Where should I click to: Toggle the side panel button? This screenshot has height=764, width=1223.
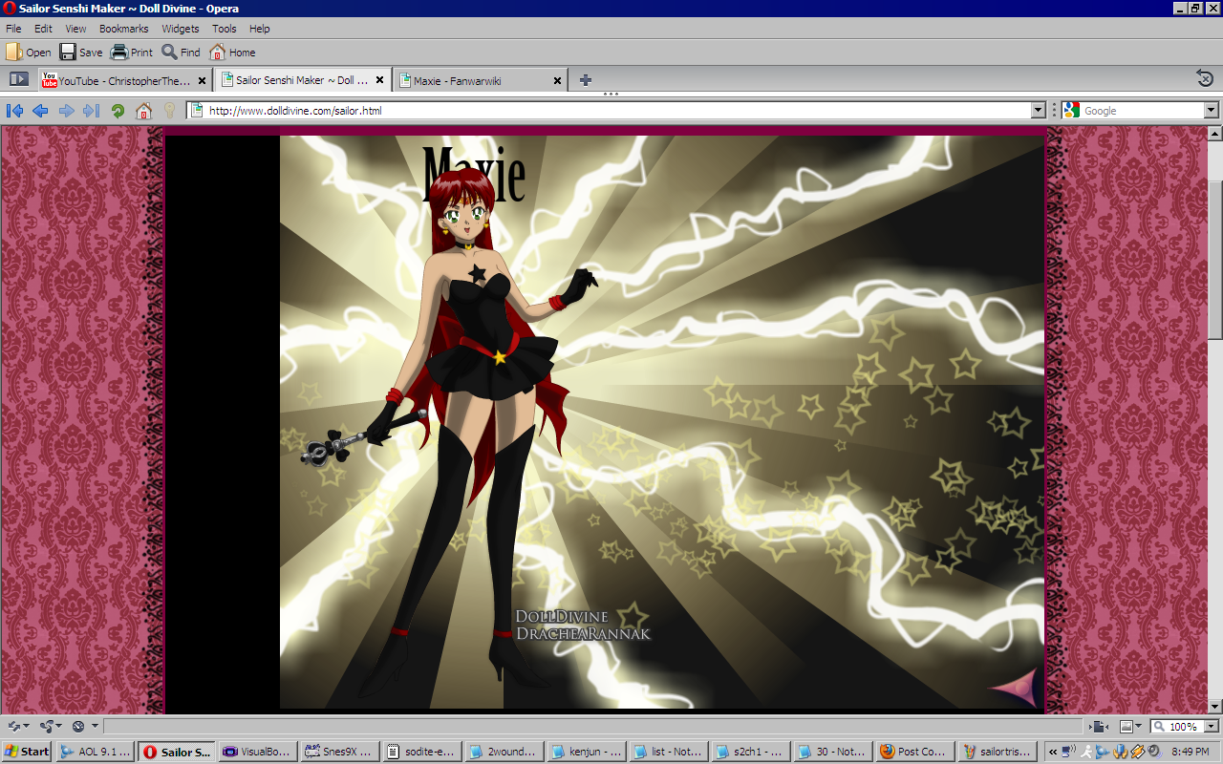18,79
